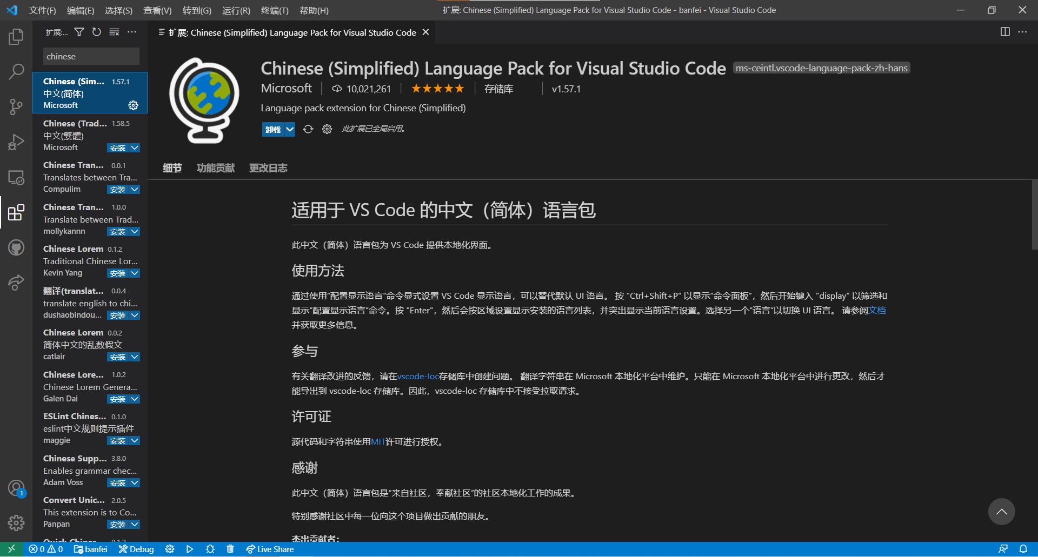This screenshot has height=557, width=1038.
Task: Click the trash icon in status bar
Action: point(230,549)
